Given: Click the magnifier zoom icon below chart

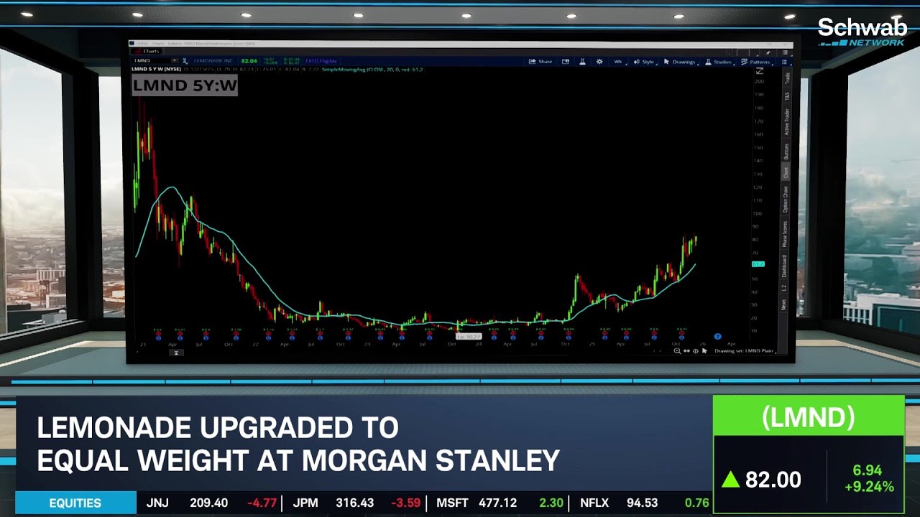Looking at the screenshot, I should tap(677, 351).
